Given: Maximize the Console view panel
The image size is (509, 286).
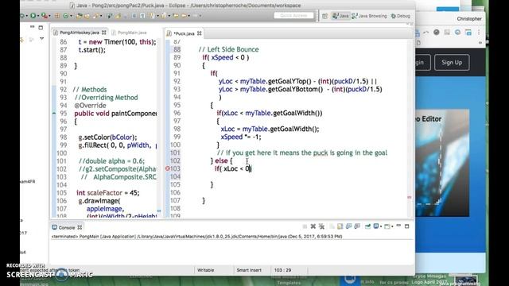Looking at the screenshot, I should point(406,226).
